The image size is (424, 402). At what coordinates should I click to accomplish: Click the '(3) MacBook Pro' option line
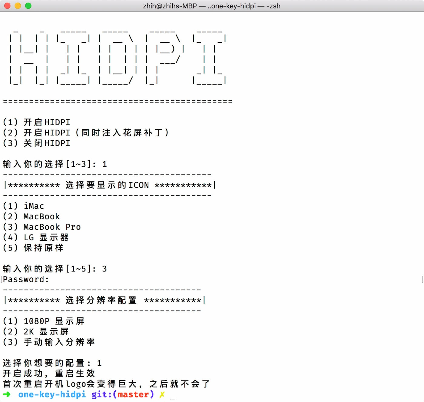click(41, 227)
